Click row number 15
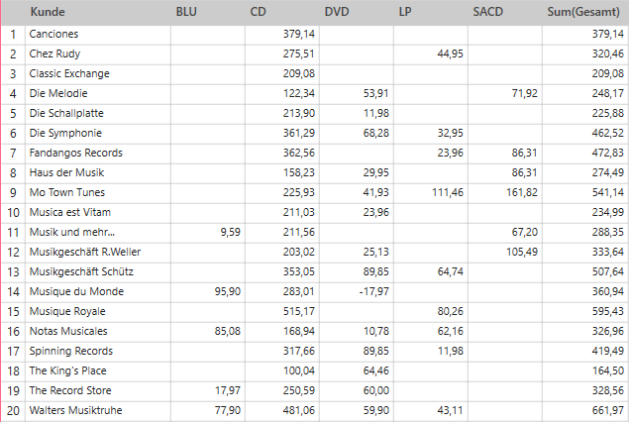629x422 pixels. (13, 311)
